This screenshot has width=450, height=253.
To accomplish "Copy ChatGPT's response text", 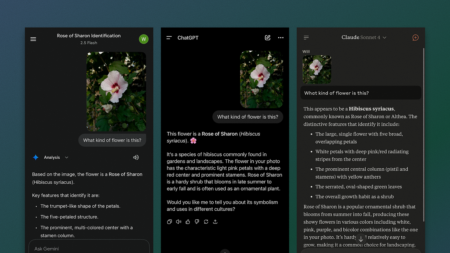I will point(169,221).
